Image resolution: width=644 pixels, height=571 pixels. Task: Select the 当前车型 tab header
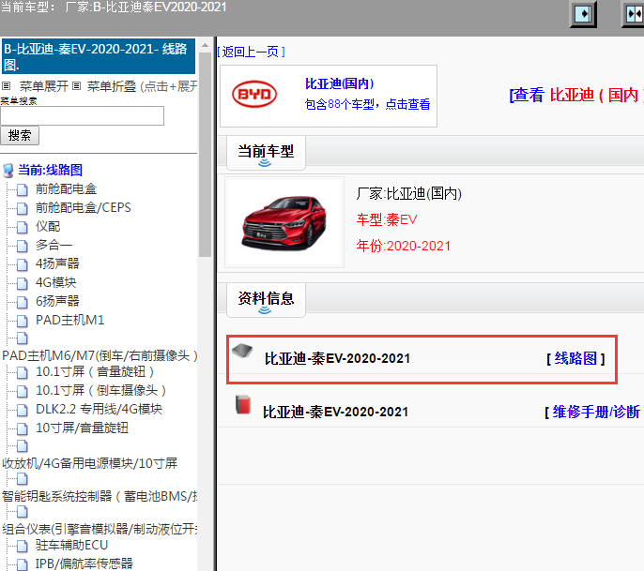(266, 153)
